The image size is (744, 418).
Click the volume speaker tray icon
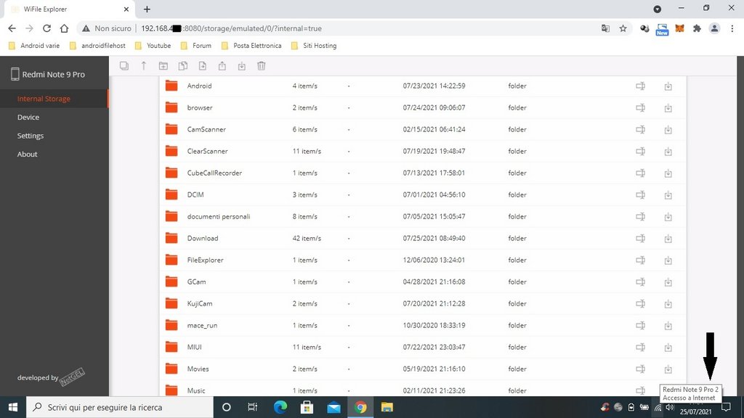[x=670, y=407]
